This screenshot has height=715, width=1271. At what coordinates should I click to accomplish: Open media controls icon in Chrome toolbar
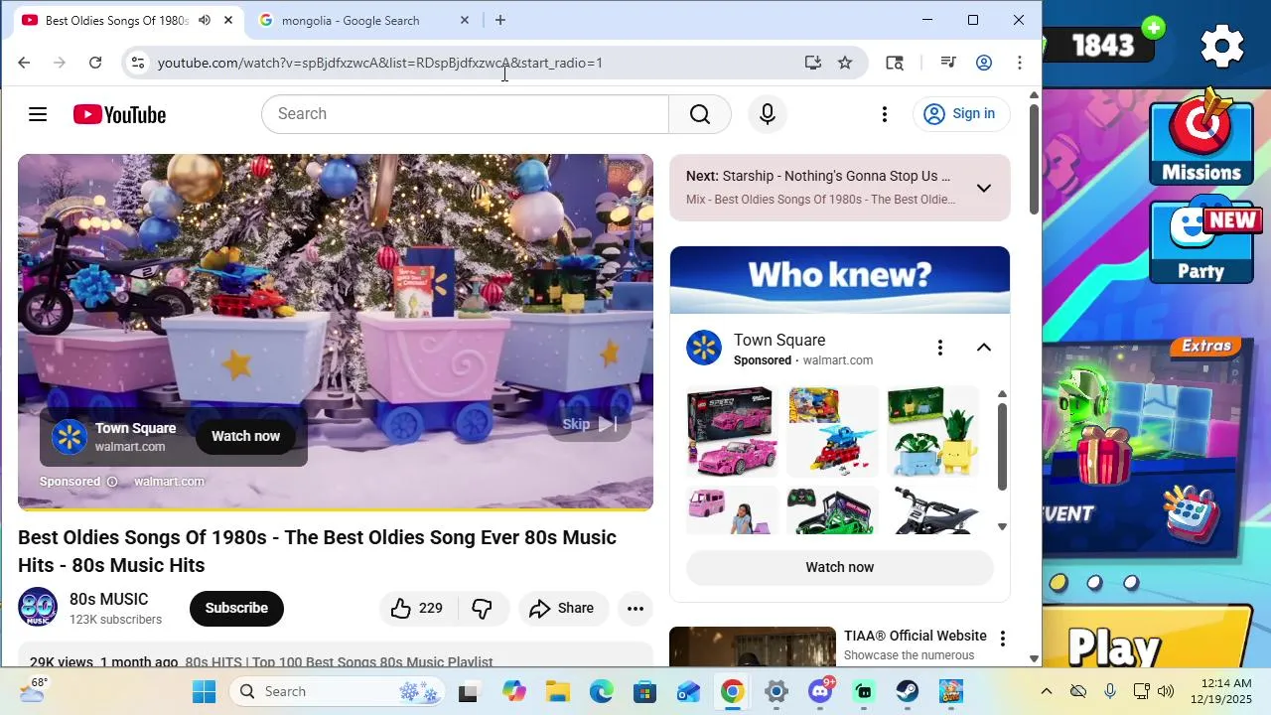point(948,63)
